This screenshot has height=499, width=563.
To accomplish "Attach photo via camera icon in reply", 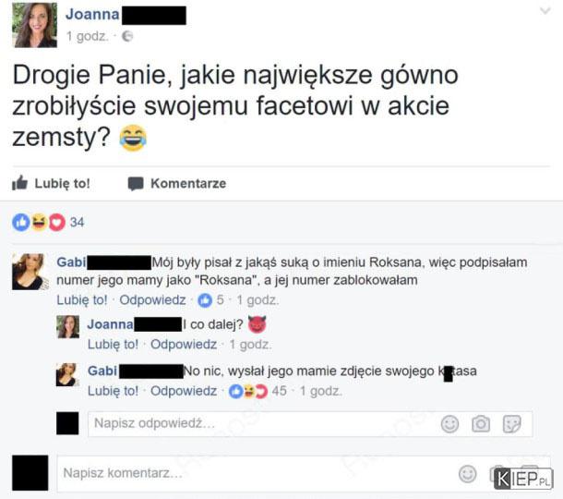I will (x=481, y=424).
